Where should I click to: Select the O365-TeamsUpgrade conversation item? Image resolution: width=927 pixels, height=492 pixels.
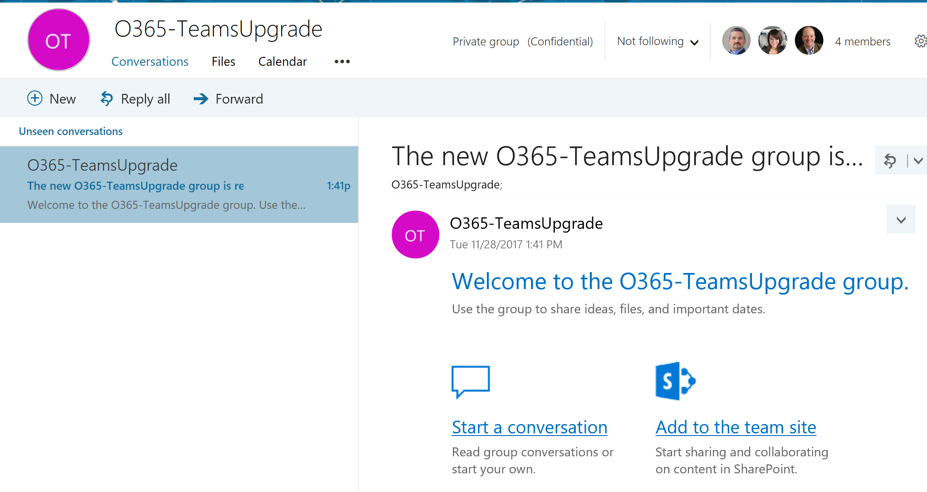tap(179, 185)
